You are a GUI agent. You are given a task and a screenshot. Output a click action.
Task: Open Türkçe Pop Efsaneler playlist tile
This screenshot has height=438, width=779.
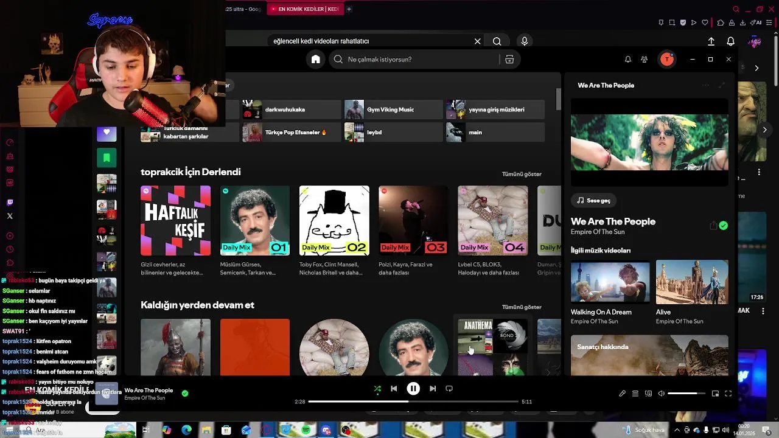coord(292,132)
